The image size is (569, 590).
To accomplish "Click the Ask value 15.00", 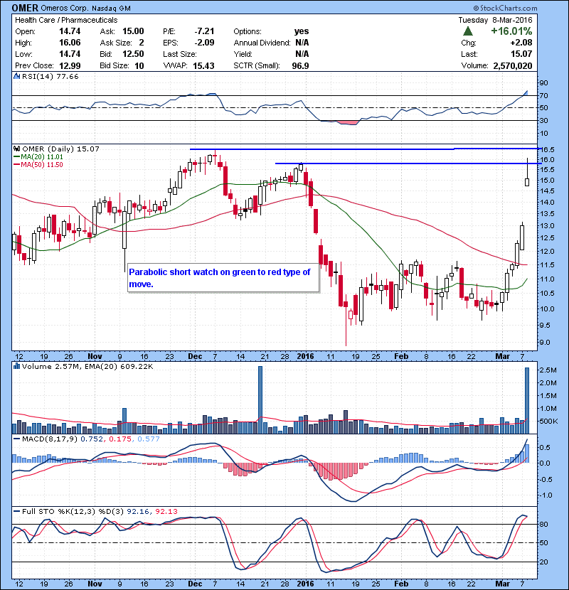I will click(x=133, y=31).
